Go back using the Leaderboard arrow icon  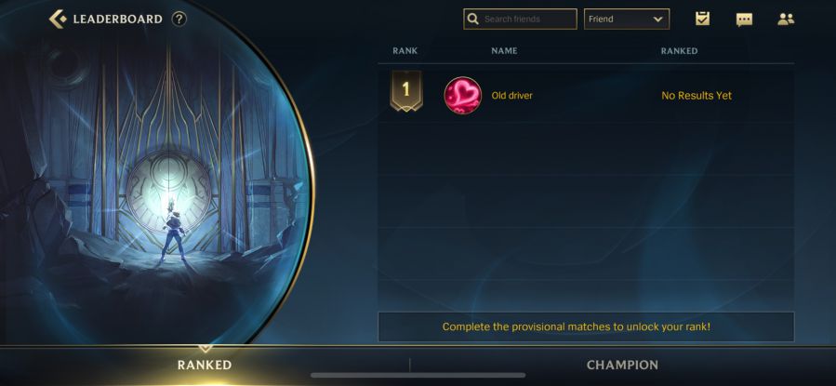click(x=58, y=20)
